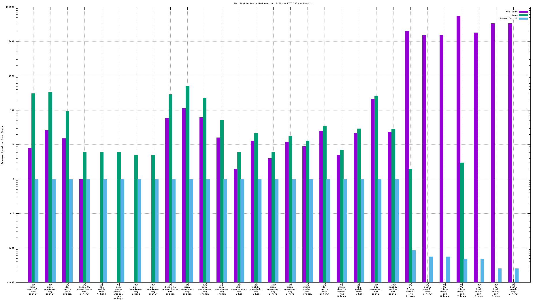Click the 100000 tick label on the y-axis

pos(10,7)
